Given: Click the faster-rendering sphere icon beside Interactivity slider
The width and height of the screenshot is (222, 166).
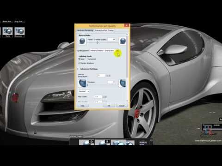Looking at the screenshot, I should [82, 41].
